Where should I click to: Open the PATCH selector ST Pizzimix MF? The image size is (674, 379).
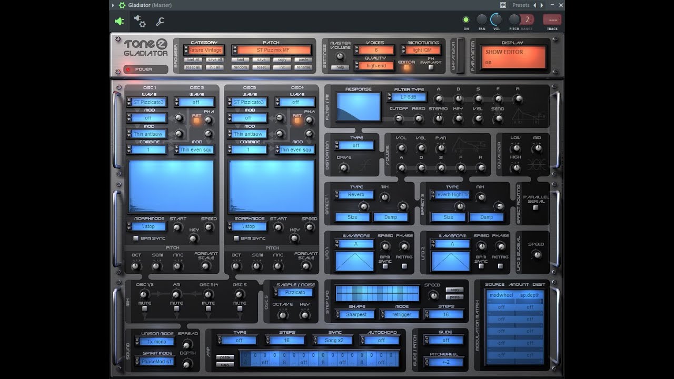click(x=273, y=50)
